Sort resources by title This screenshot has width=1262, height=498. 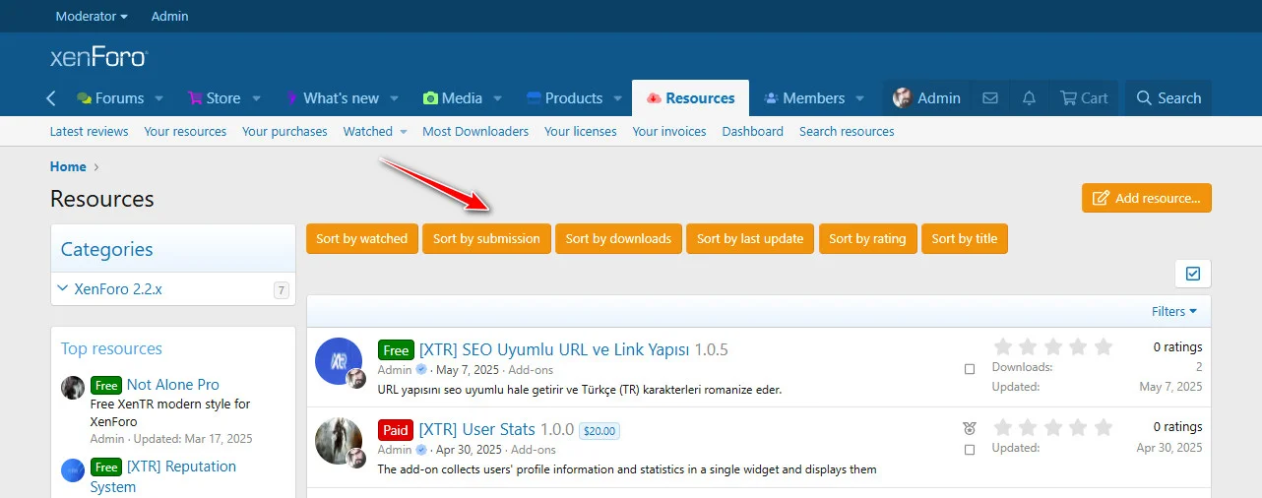coord(965,238)
